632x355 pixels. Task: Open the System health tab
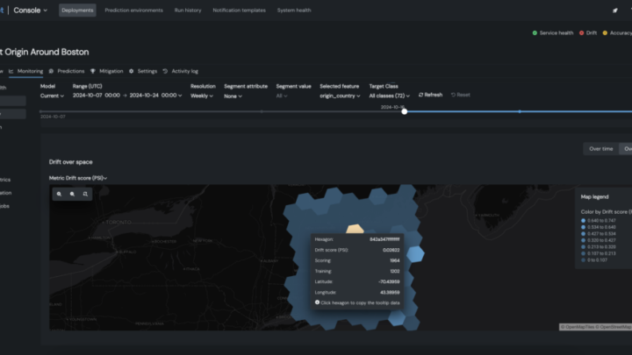[x=294, y=11]
